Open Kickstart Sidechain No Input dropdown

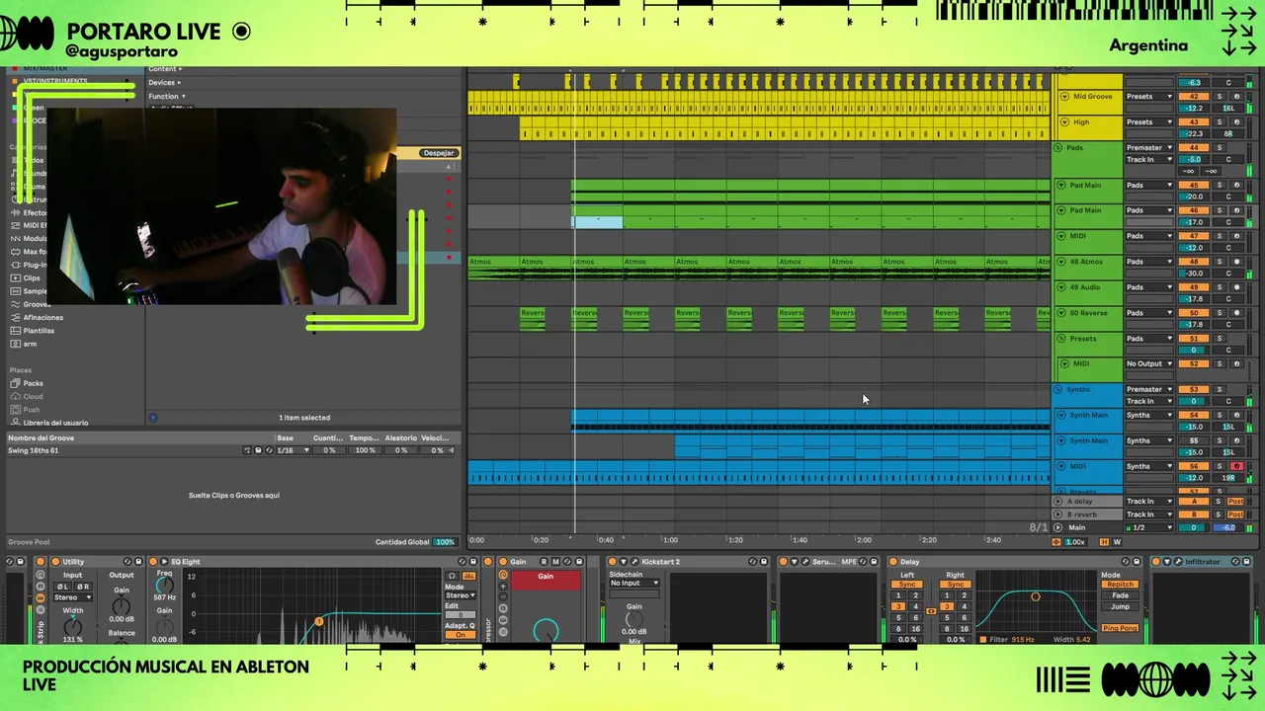(x=633, y=583)
